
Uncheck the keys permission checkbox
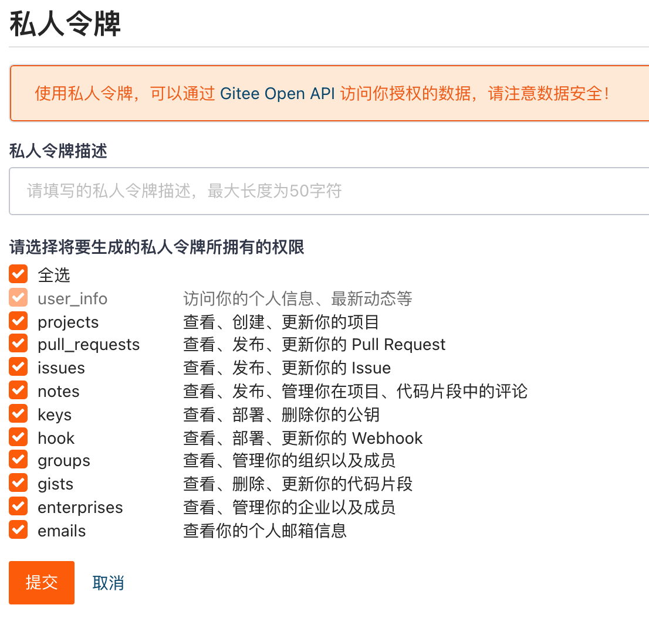coord(18,414)
